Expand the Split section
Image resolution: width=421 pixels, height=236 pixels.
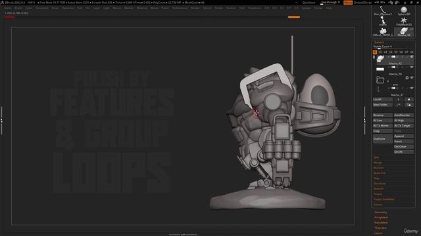[376, 157]
